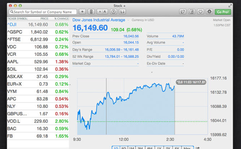Click the Dow Jones Industrial Average title
Image resolution: width=241 pixels, height=149 pixels.
click(x=99, y=20)
